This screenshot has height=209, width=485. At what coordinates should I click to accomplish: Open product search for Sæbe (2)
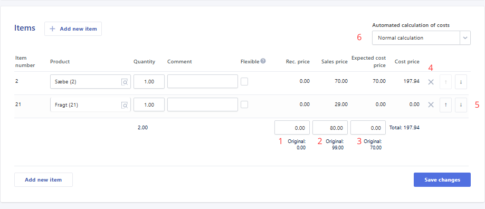click(125, 82)
